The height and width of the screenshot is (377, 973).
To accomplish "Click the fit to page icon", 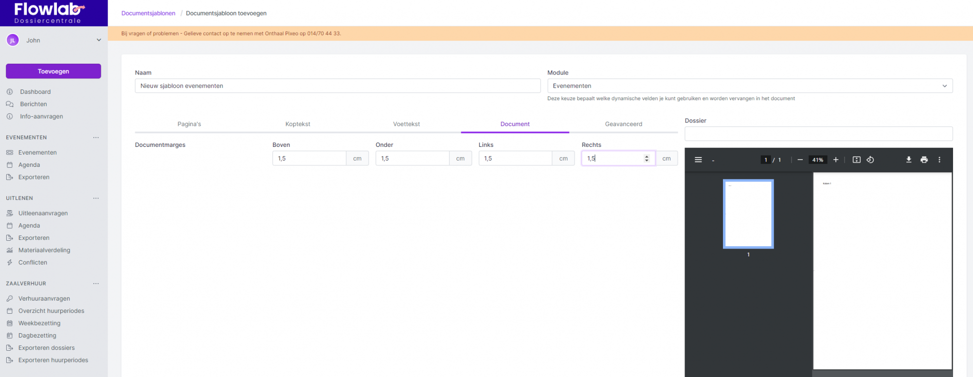I will (856, 160).
